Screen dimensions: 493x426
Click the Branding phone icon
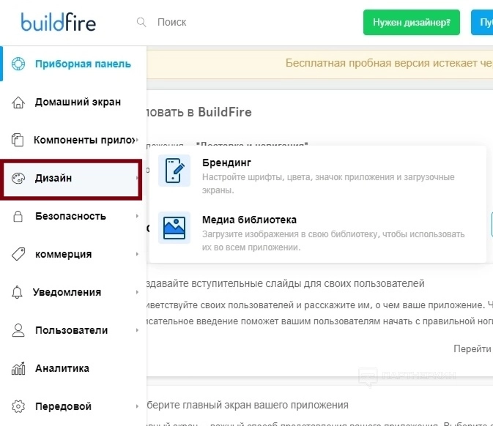174,171
